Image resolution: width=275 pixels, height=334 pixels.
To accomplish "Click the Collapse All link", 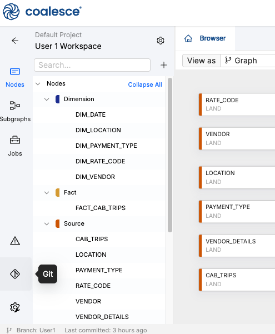I will 145,84.
